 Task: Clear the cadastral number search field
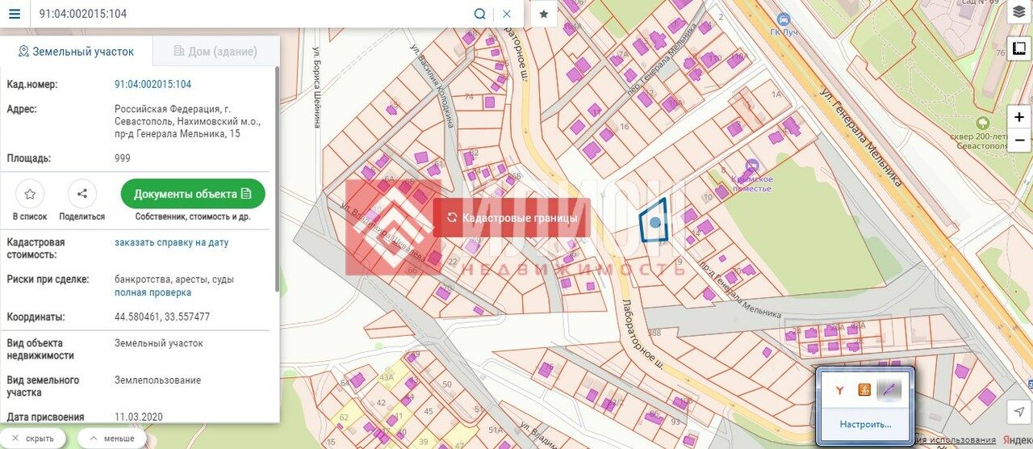pyautogui.click(x=507, y=14)
